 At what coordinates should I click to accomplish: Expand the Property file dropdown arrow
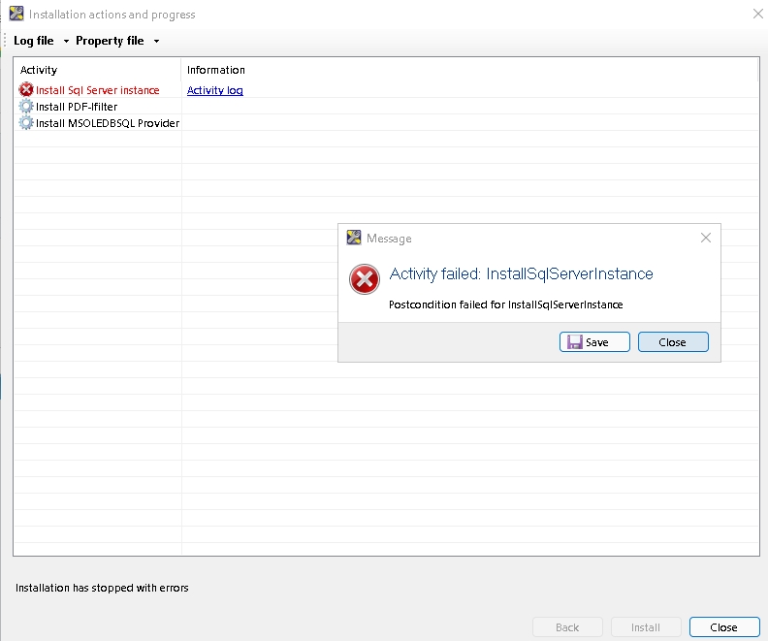(156, 41)
